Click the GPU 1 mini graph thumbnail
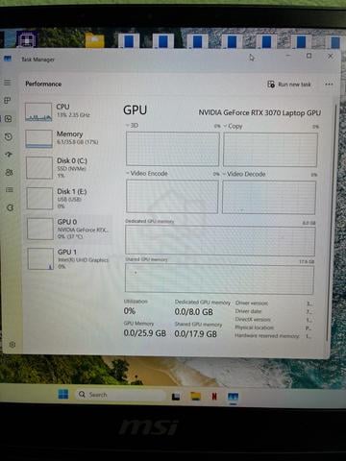346x461 pixels. pos(40,258)
